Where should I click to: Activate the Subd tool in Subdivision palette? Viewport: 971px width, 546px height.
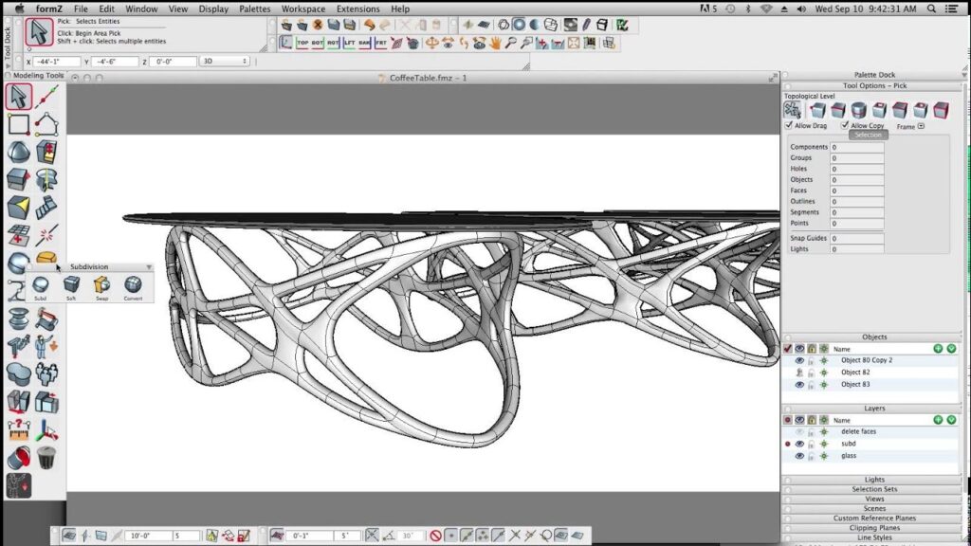tap(40, 286)
